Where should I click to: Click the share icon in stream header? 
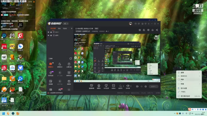[157, 30]
